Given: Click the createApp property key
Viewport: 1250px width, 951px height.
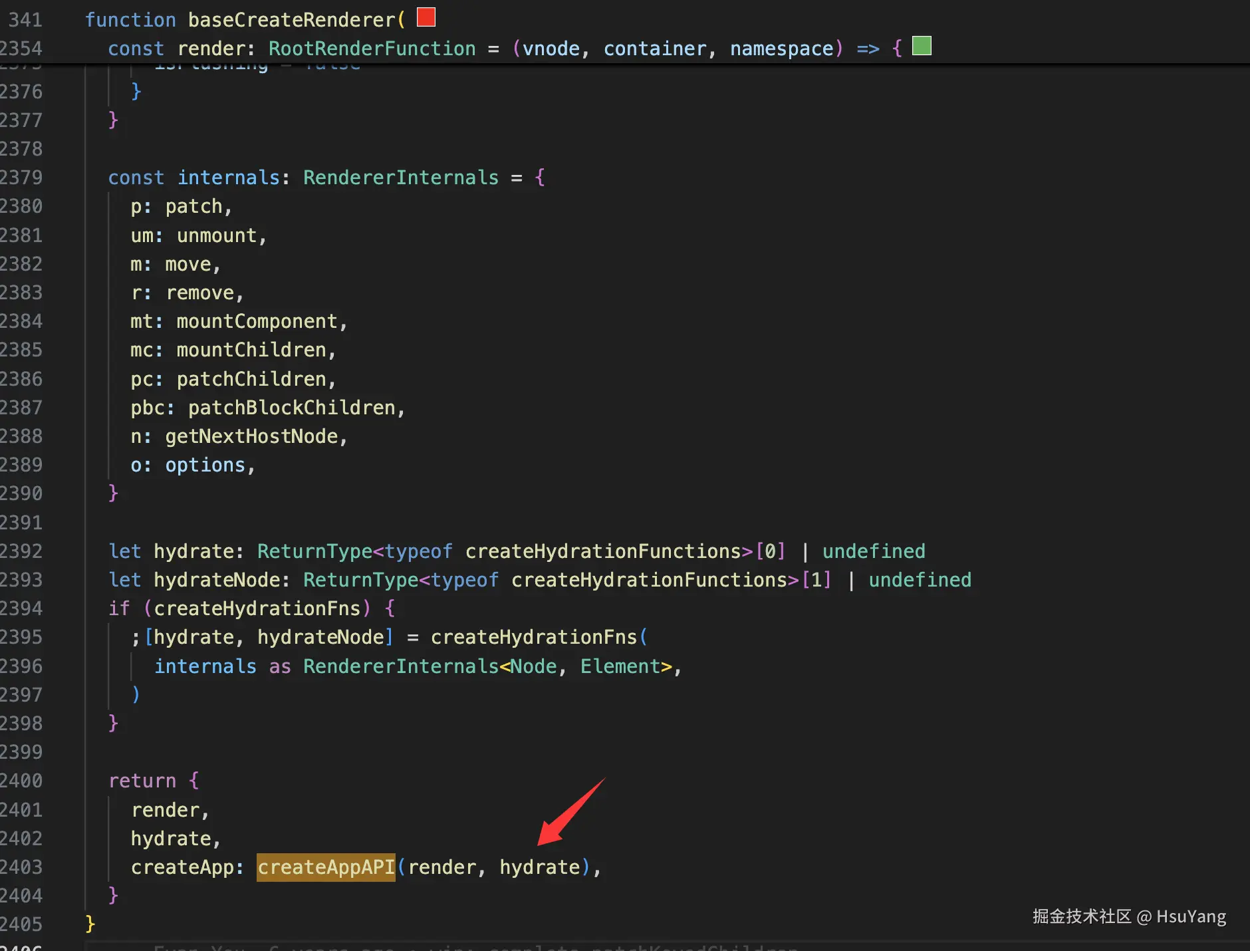Looking at the screenshot, I should click(x=182, y=867).
